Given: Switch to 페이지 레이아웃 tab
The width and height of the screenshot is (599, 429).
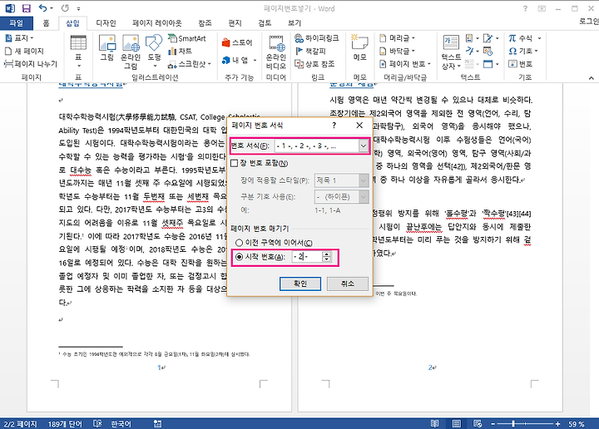Looking at the screenshot, I should pos(157,23).
